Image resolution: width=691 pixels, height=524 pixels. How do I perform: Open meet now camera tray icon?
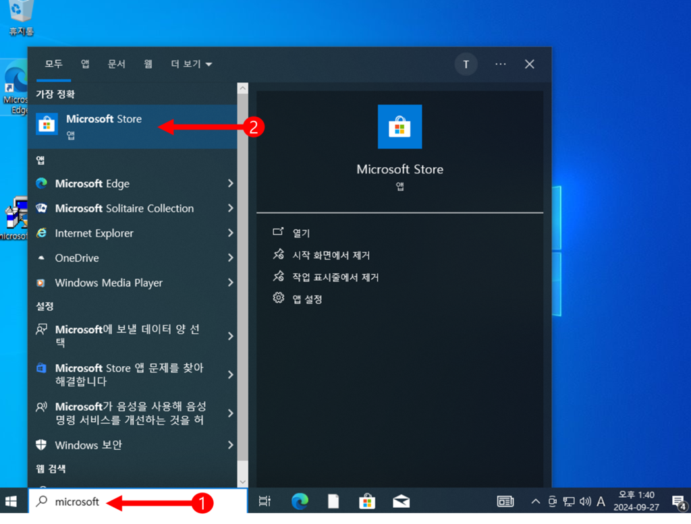point(552,501)
